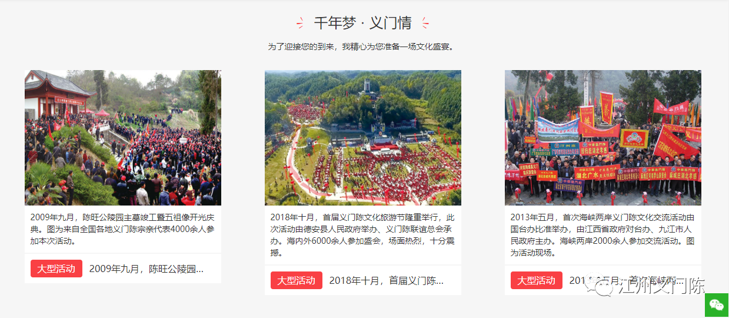729x318 pixels.
Task: Click the 2018年十月 description paragraph
Action: click(x=363, y=235)
